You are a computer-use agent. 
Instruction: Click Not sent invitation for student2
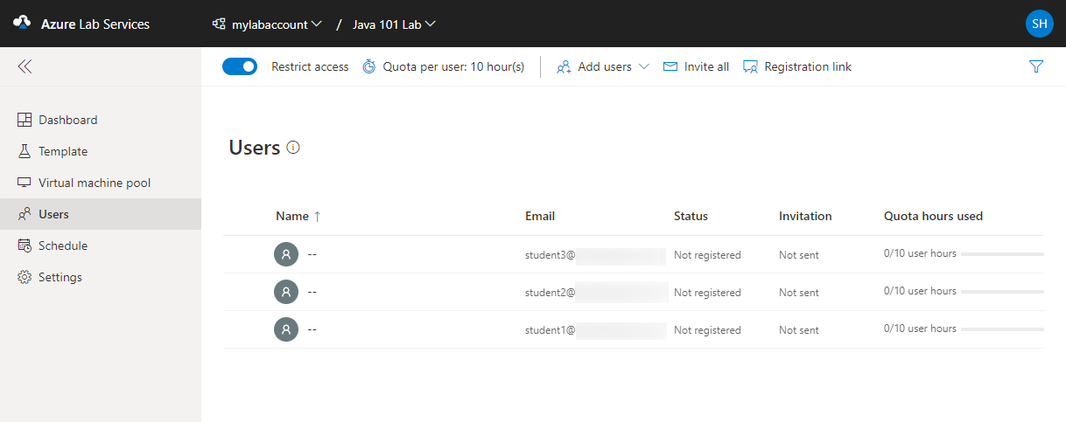[799, 293]
